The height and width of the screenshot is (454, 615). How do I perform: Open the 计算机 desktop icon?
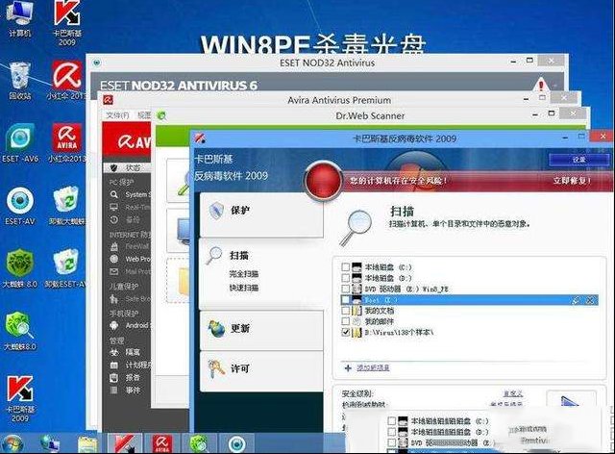click(x=19, y=17)
